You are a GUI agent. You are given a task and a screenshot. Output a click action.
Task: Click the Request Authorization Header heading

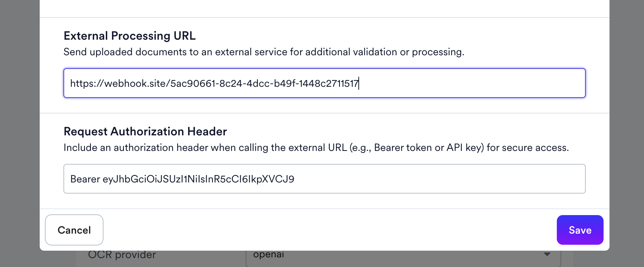click(145, 131)
